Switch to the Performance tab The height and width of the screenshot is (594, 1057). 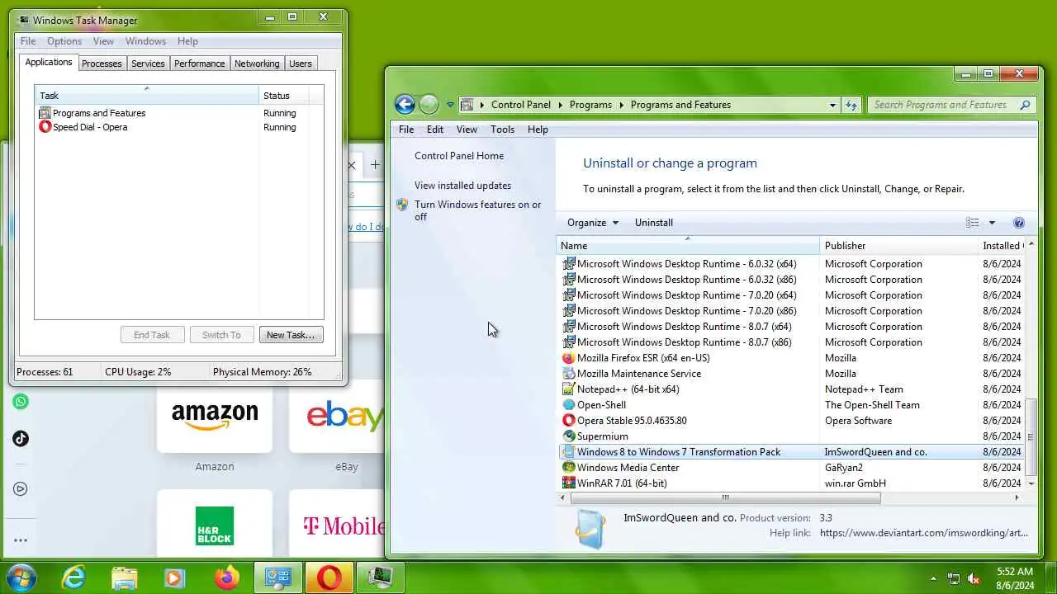(x=199, y=64)
